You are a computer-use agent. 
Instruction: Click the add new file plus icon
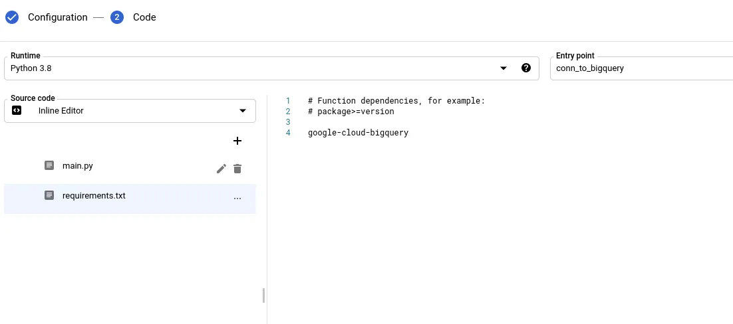pos(237,141)
